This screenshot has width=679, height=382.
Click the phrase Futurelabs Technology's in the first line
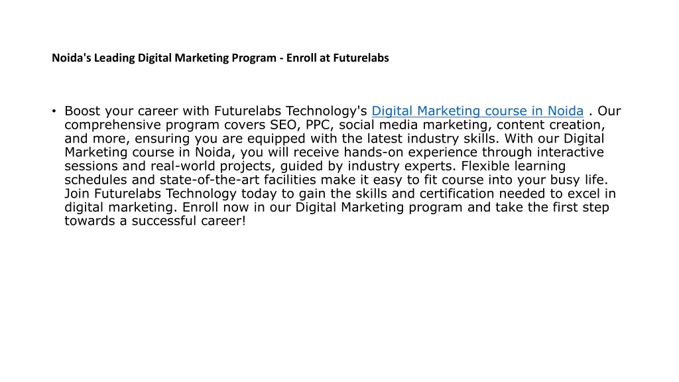point(290,111)
